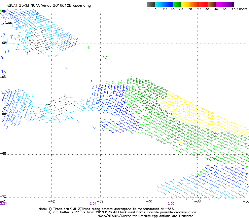The width and height of the screenshot is (249, 218).
Task: Click the 'Note: 1) Times are GMT' line
Action: click(x=106, y=209)
